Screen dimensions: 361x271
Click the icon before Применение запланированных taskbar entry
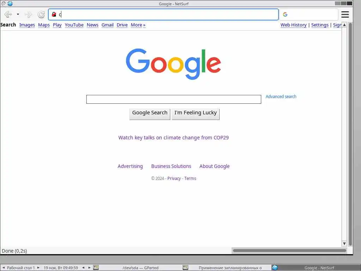(185, 267)
